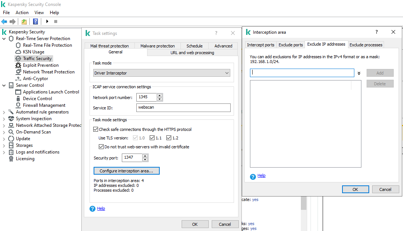
Task: Toggle Check safe connections through HTTPS checkbox
Action: [x=95, y=129]
